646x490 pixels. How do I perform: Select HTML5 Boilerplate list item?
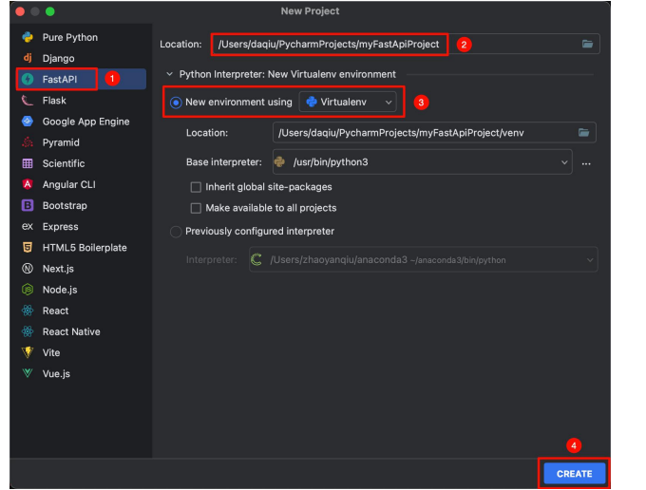tap(85, 248)
